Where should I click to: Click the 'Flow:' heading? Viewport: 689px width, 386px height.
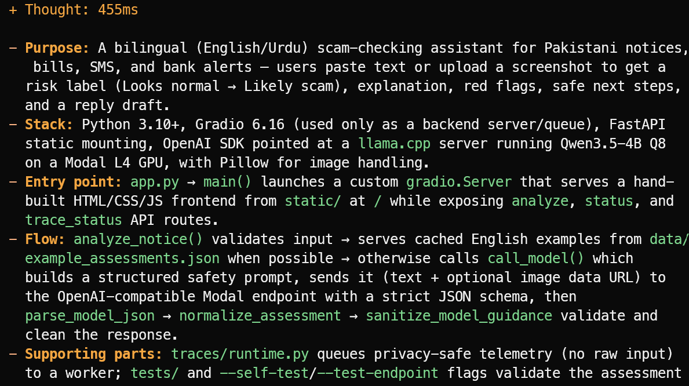45,239
